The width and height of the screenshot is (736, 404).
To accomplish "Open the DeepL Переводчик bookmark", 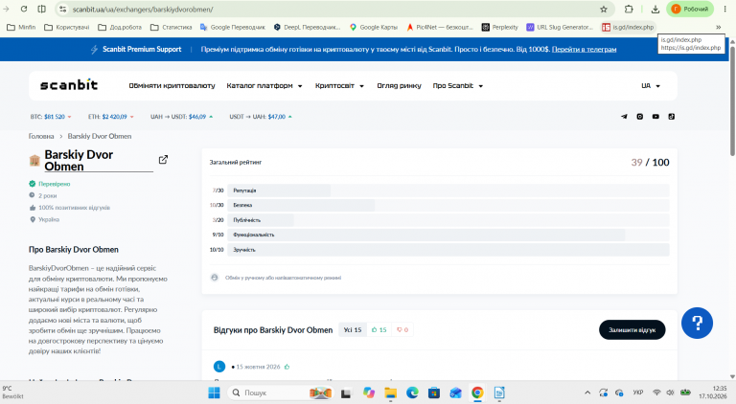I will [308, 27].
